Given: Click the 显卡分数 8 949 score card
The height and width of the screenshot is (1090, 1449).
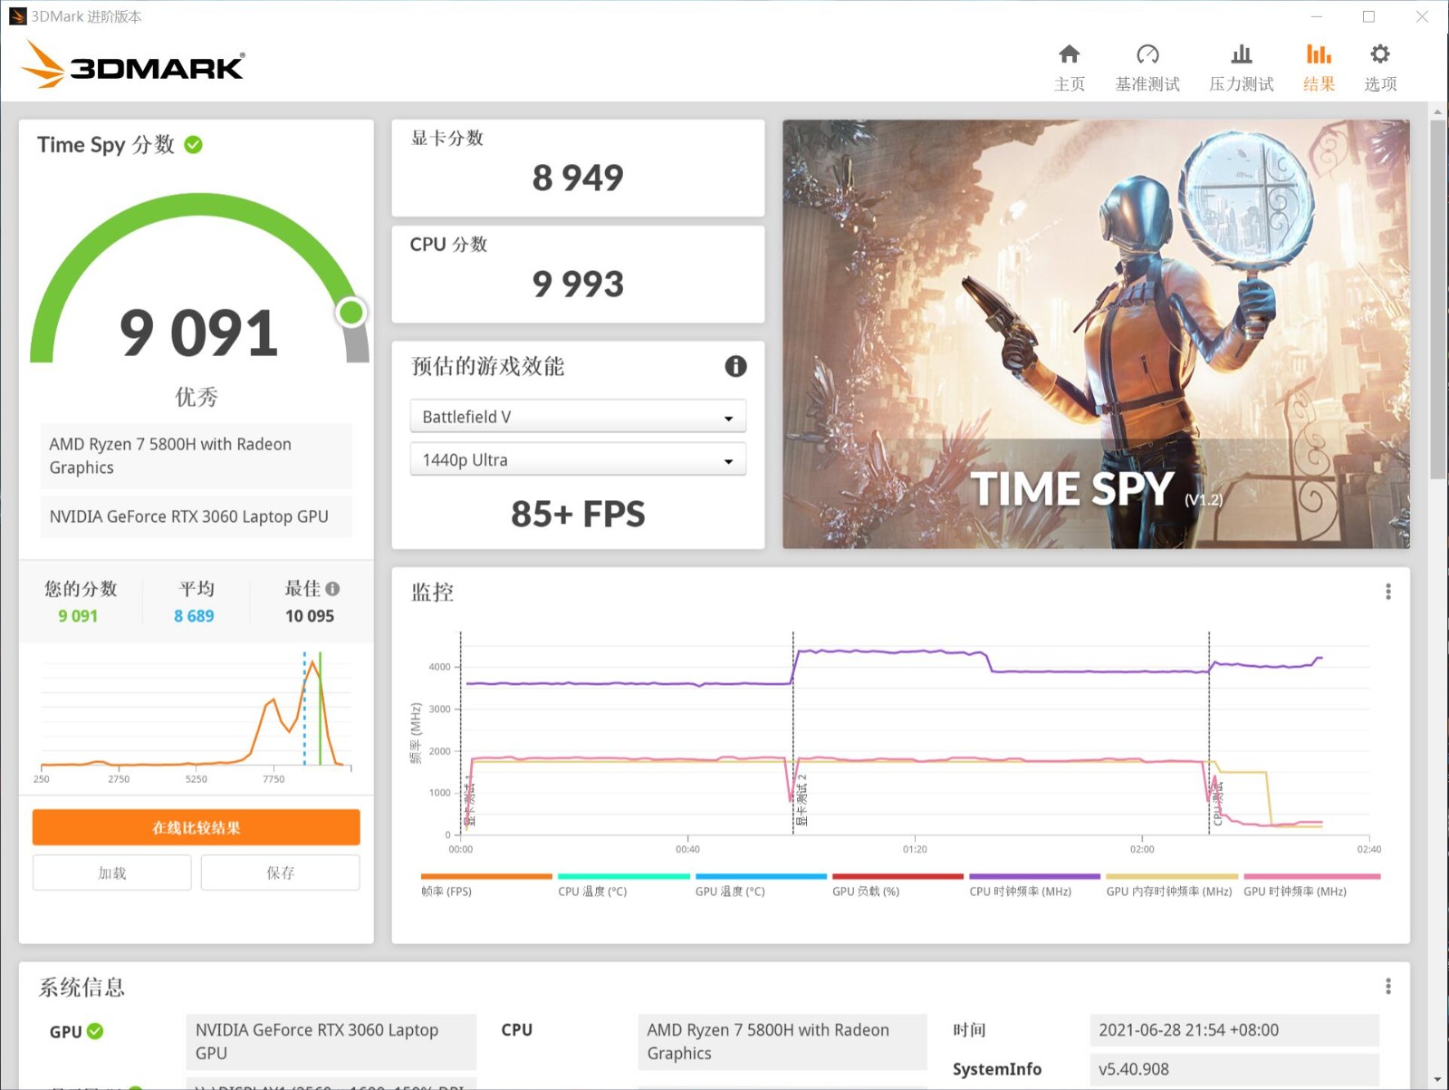Looking at the screenshot, I should coord(578,169).
